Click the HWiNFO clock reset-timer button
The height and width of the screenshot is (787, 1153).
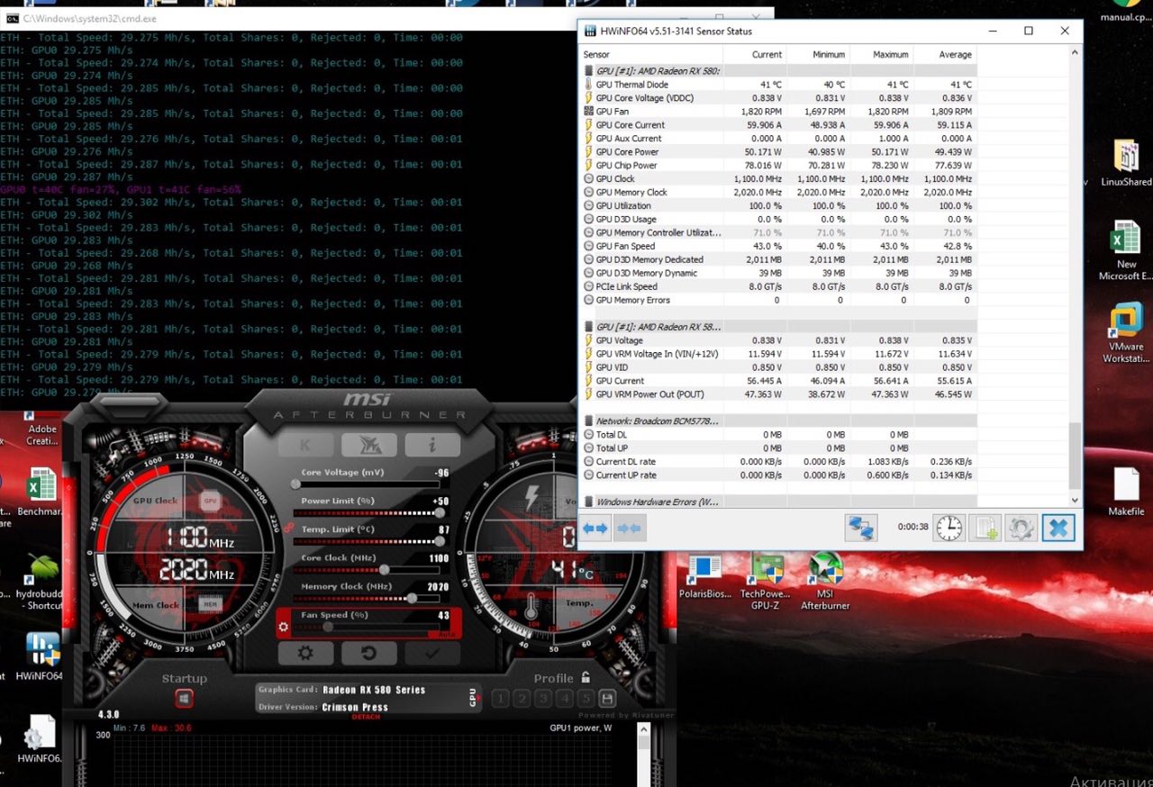949,528
